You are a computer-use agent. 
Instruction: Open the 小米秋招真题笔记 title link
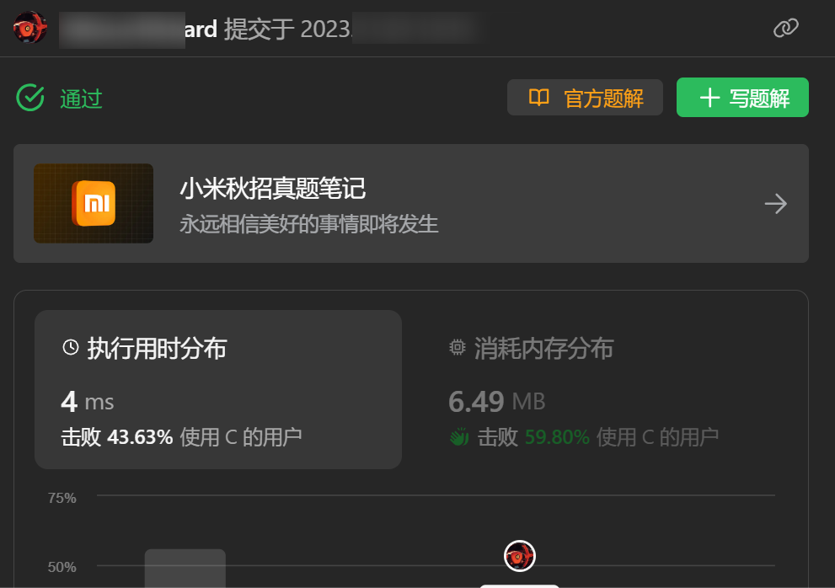tap(273, 189)
